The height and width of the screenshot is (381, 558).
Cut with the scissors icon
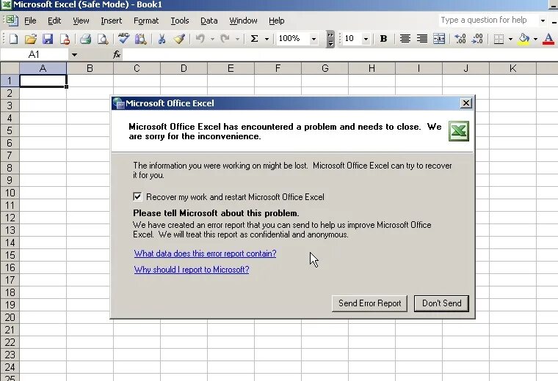coord(162,39)
